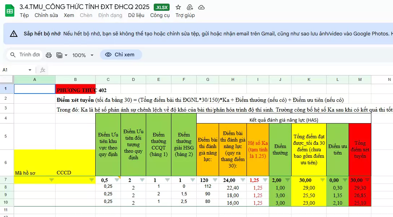Check the document cloud save status icon

pyautogui.click(x=201, y=7)
